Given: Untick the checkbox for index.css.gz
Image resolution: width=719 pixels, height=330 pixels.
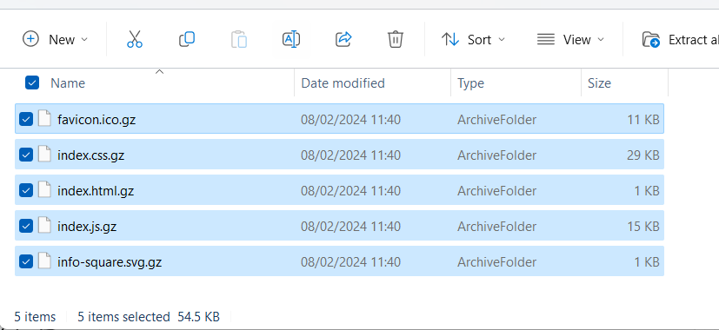Looking at the screenshot, I should 26,155.
